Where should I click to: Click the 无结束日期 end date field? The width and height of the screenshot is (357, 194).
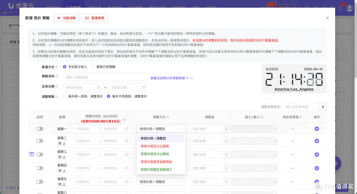point(128,87)
